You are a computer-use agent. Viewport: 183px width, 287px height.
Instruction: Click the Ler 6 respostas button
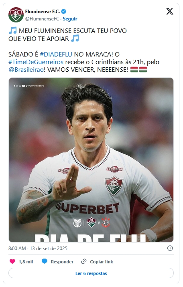coord(91,273)
